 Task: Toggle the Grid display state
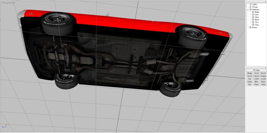(250, 85)
